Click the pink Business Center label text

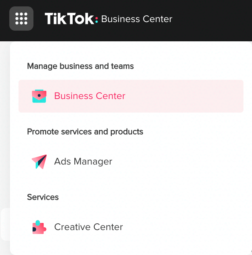point(90,96)
